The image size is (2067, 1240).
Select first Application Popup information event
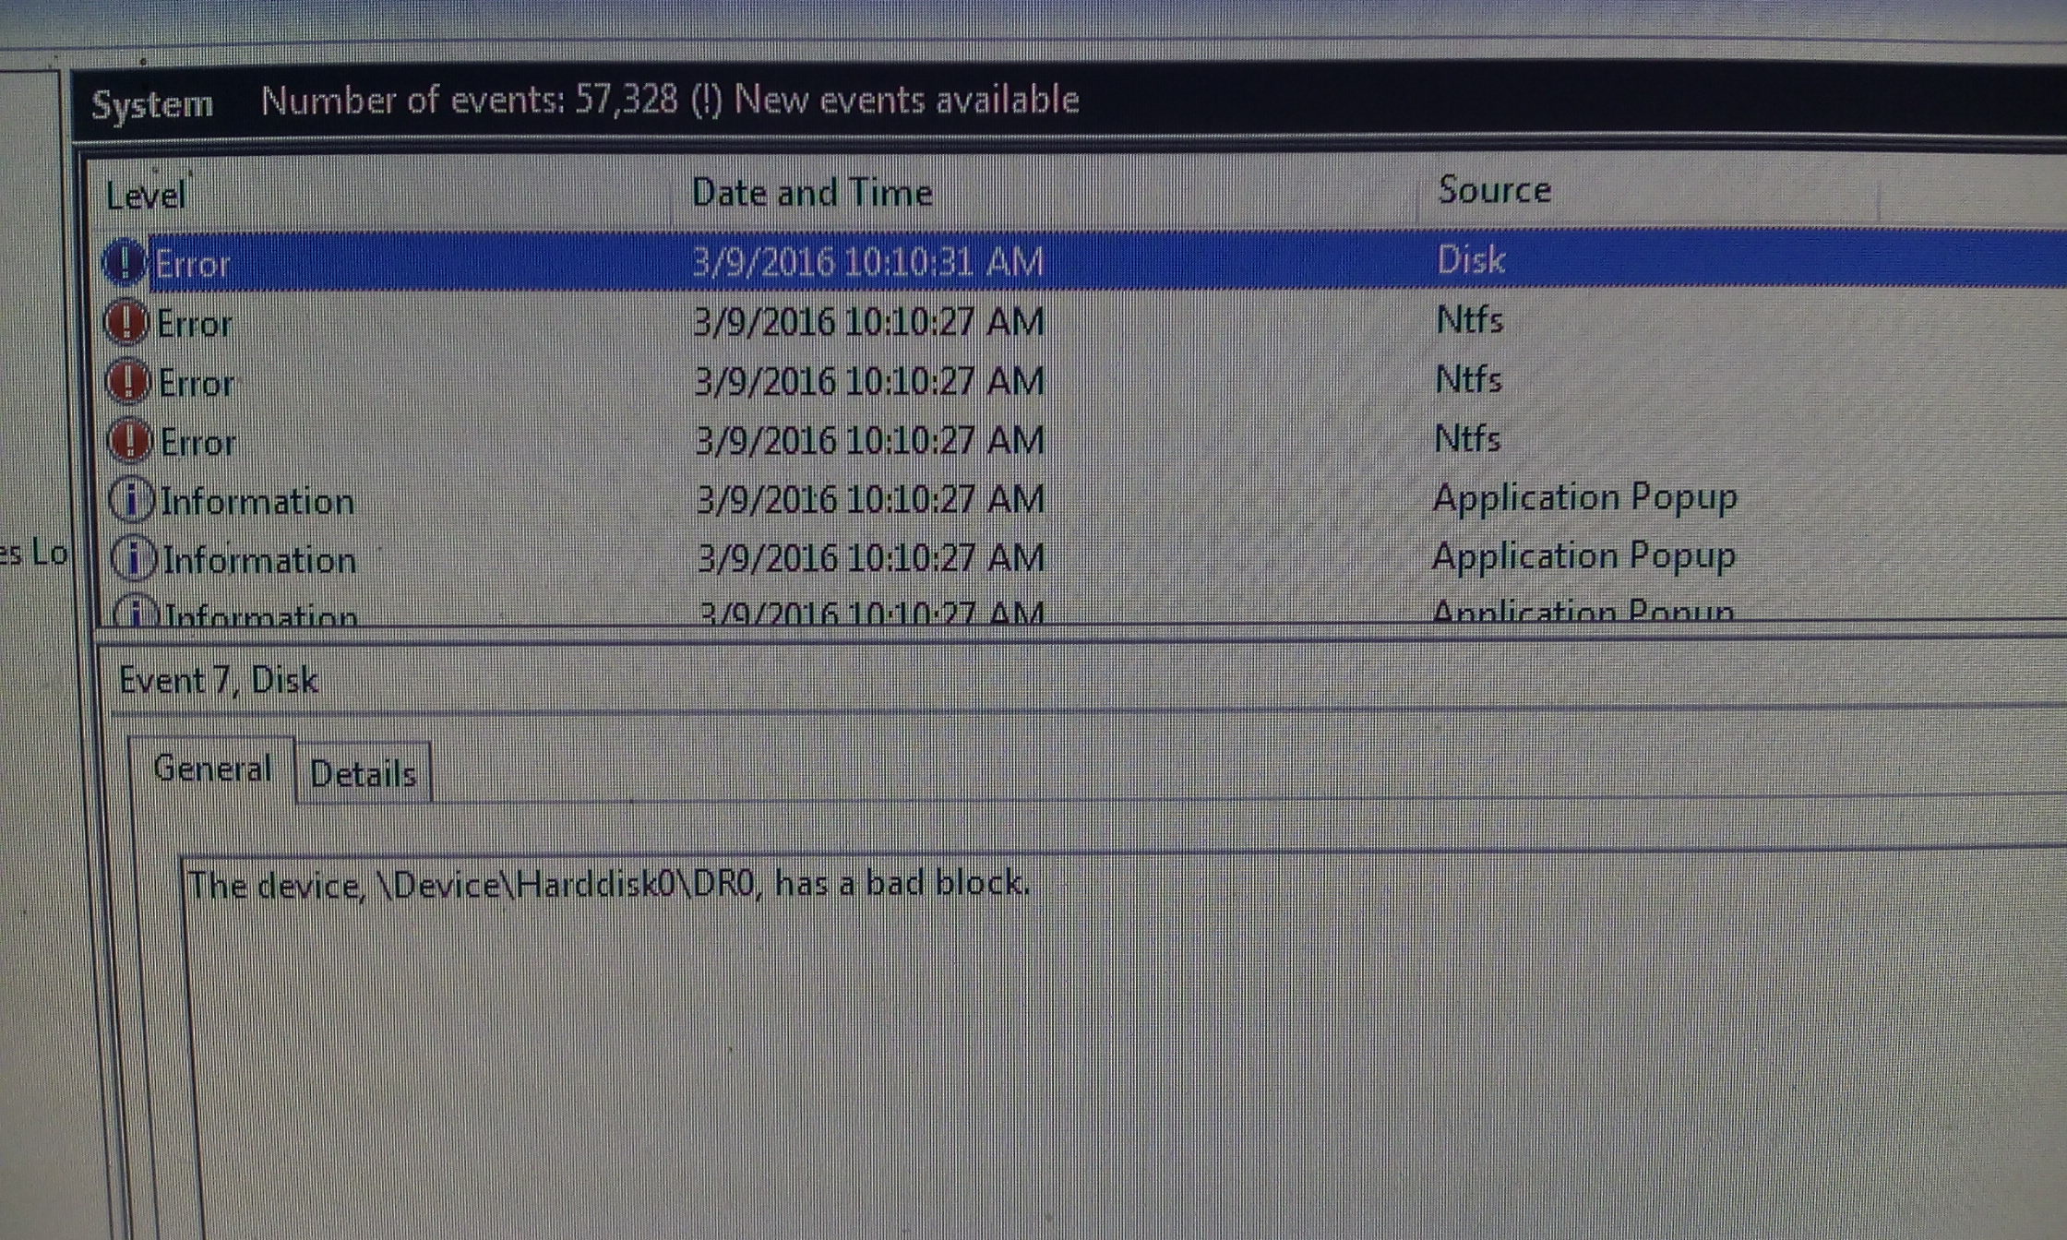pos(1081,498)
